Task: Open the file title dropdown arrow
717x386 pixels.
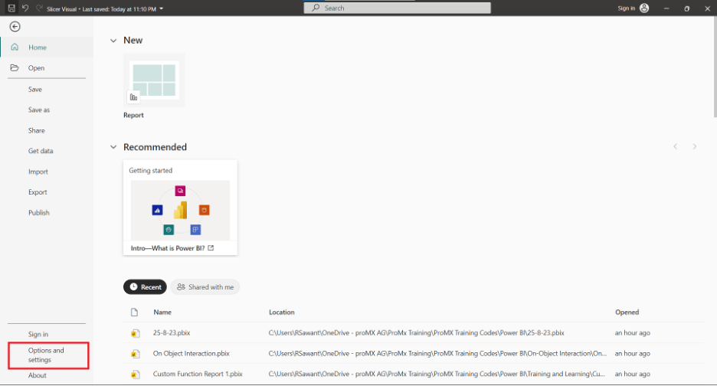Action: point(162,8)
